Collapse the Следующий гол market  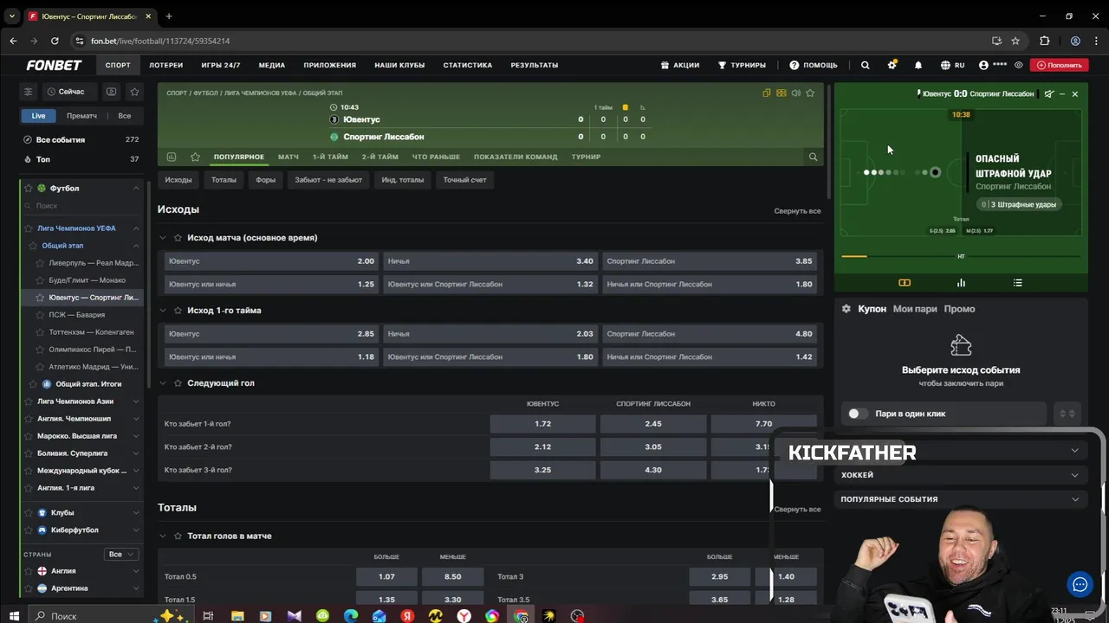click(x=163, y=382)
